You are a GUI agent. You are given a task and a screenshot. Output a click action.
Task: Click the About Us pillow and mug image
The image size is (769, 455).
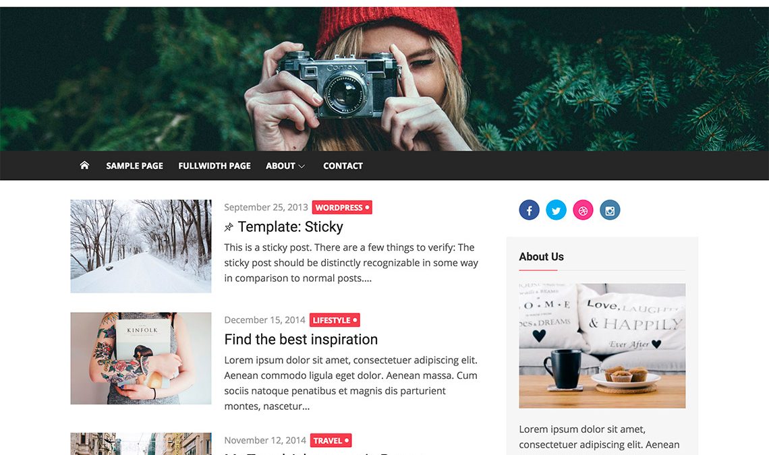602,346
